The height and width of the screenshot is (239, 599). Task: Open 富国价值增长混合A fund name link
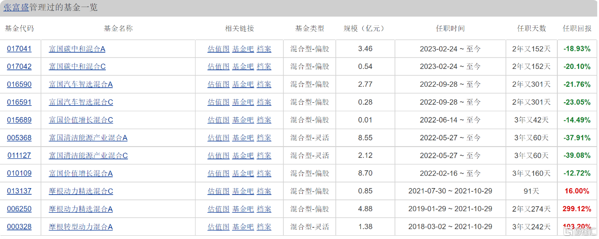click(81, 173)
